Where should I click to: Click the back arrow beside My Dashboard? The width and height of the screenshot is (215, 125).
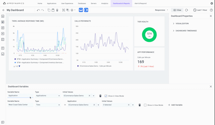click(x=4, y=10)
